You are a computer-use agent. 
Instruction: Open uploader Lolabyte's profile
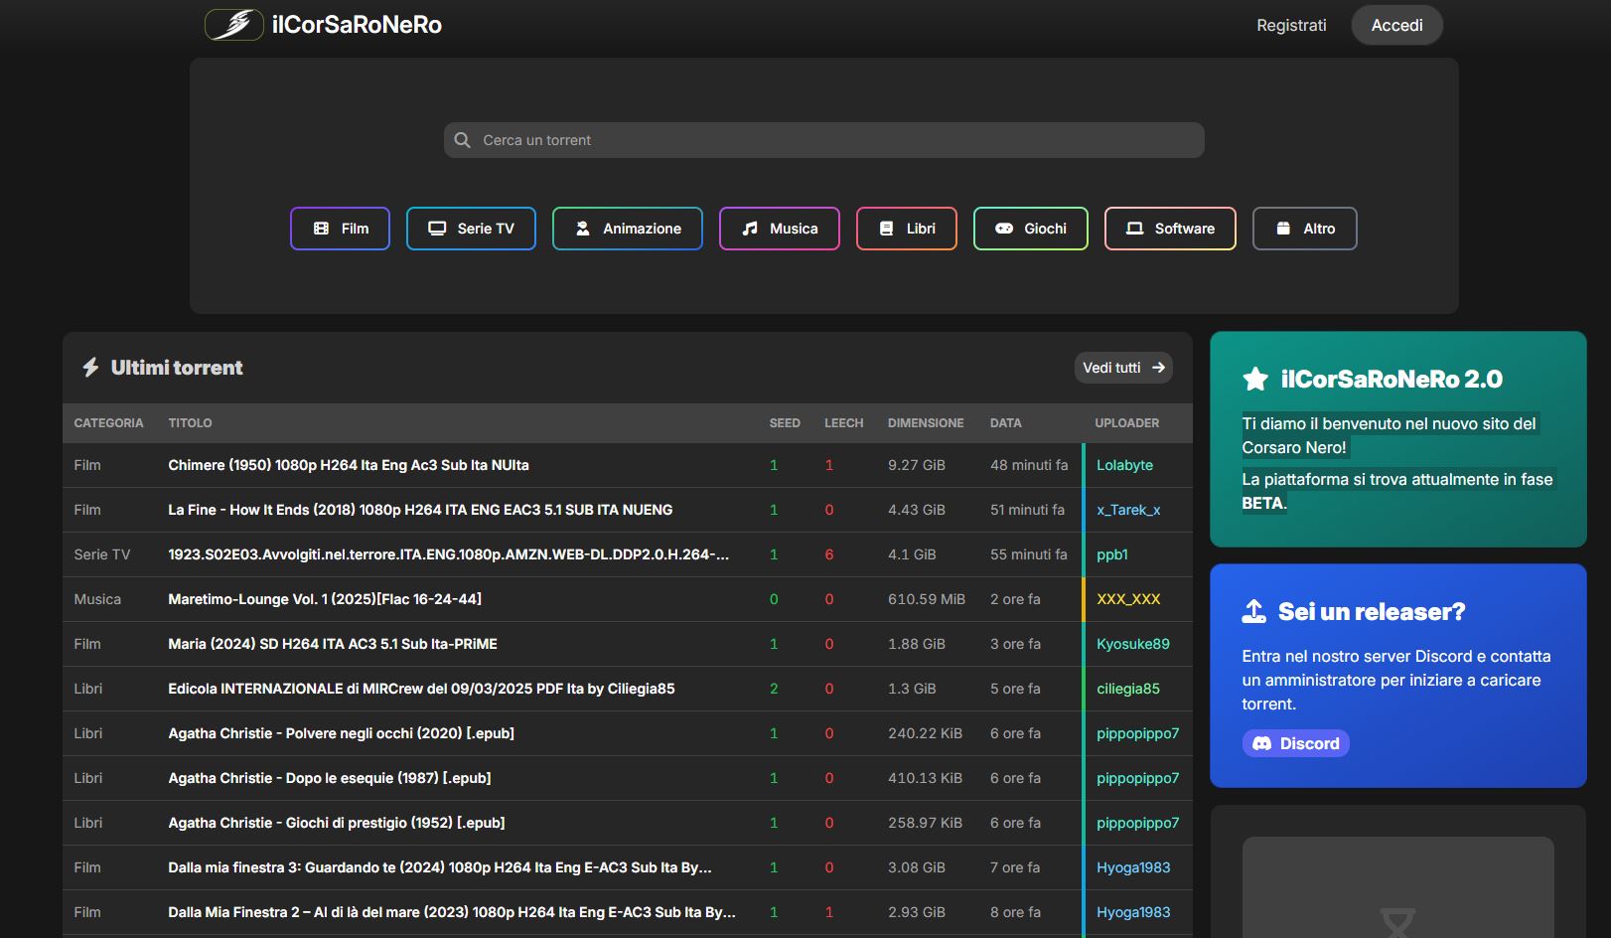1124,465
